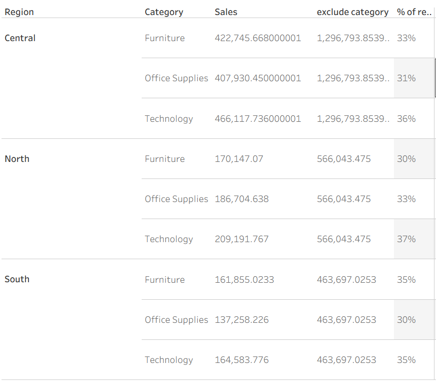Click the Sales value 161,855.0233

click(244, 280)
